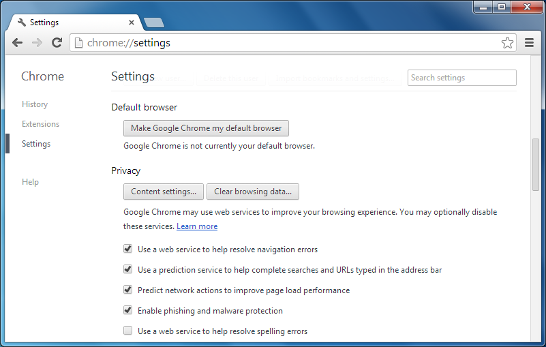Viewport: 546px width, 347px height.
Task: Click the page icon in the address bar
Action: 79,43
